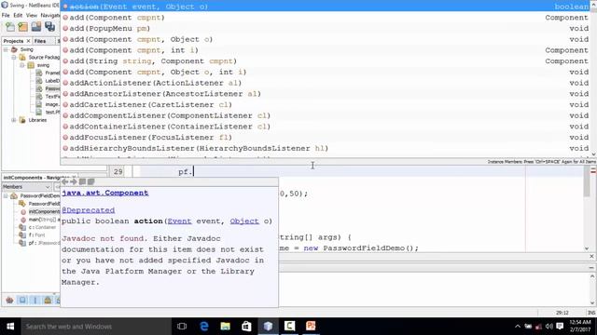
Task: Open Windows Store from taskbar
Action: pyautogui.click(x=246, y=327)
